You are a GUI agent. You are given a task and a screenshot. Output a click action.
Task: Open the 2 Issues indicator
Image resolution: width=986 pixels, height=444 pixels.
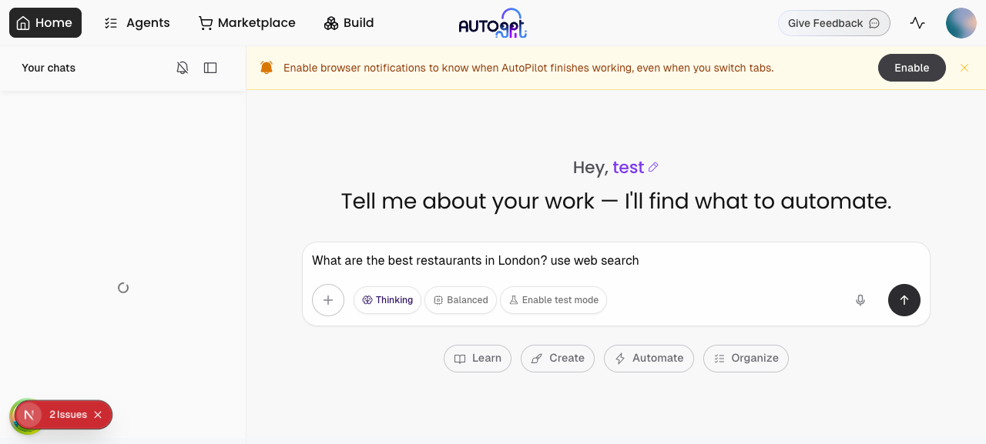pos(68,415)
